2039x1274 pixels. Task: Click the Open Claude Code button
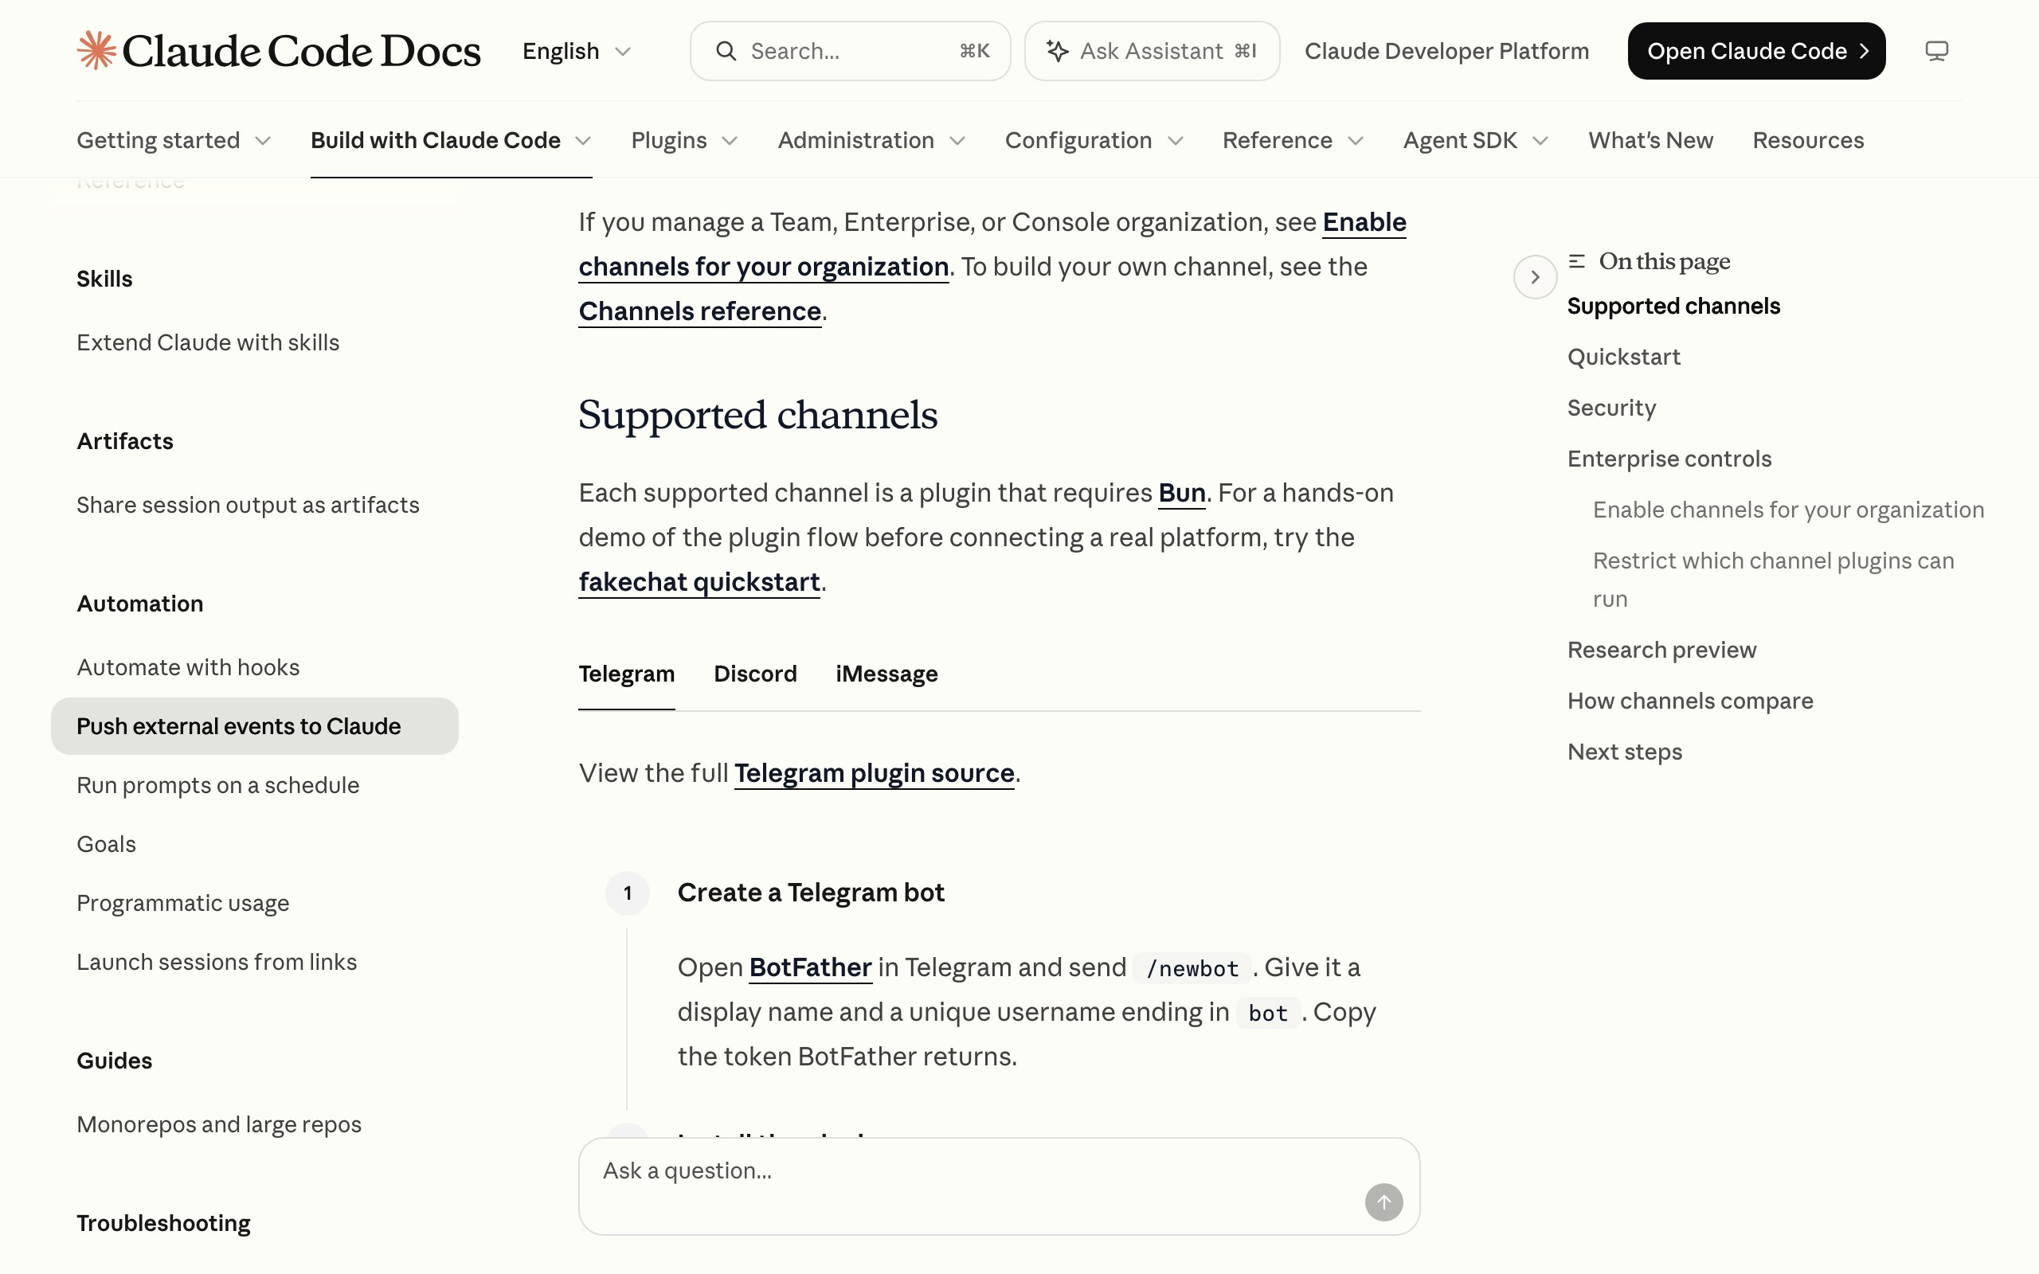click(1756, 50)
